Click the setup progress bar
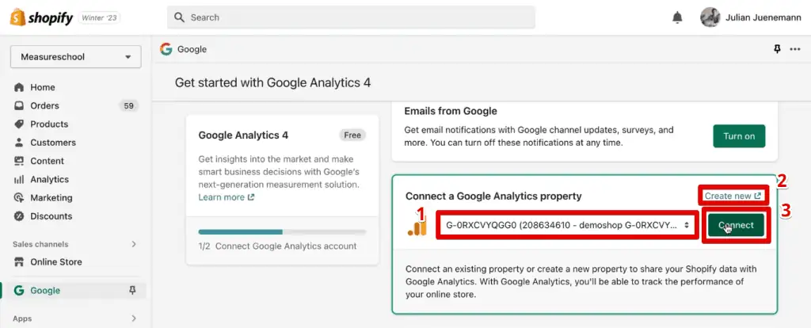 click(282, 232)
